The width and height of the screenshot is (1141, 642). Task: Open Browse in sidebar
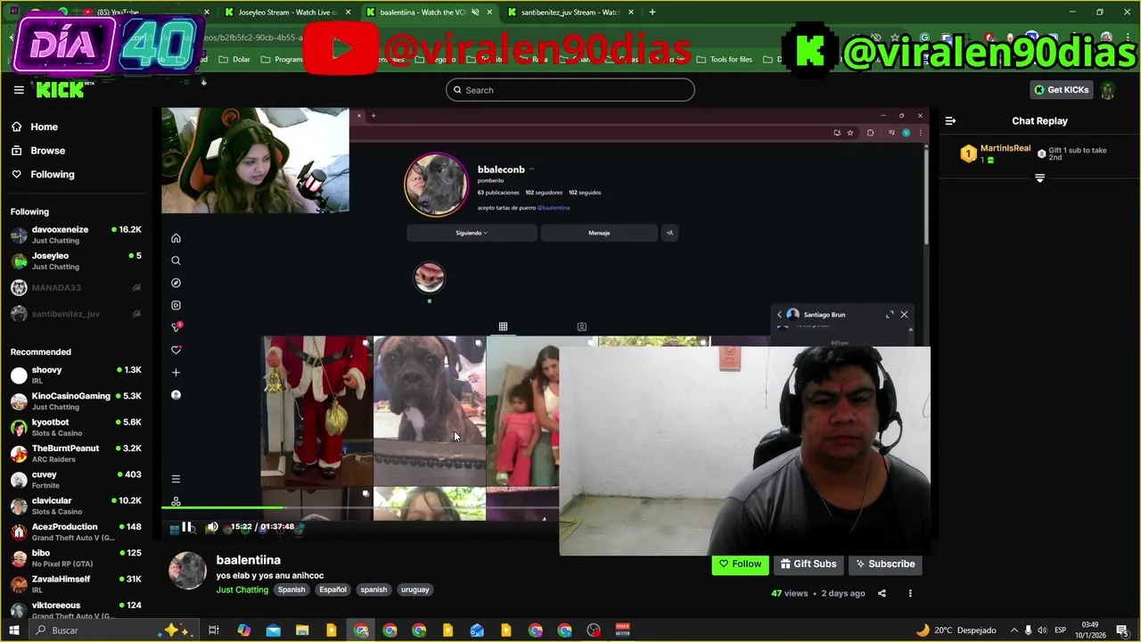(47, 151)
